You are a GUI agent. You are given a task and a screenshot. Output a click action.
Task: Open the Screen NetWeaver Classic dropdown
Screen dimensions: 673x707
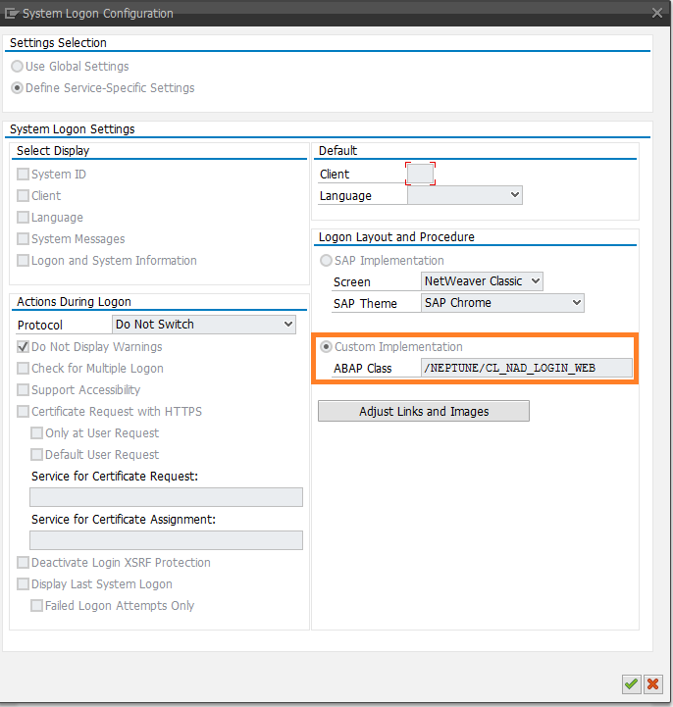(x=482, y=281)
